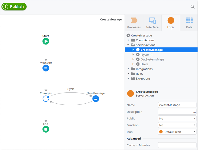Expand the Users reference arrow
The image size is (198, 150).
pyautogui.click(x=133, y=64)
